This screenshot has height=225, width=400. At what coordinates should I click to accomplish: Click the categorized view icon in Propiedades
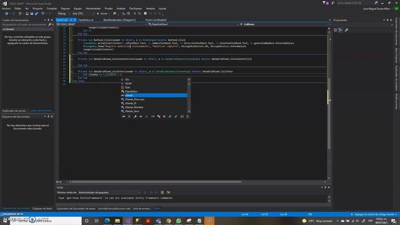coord(336,30)
